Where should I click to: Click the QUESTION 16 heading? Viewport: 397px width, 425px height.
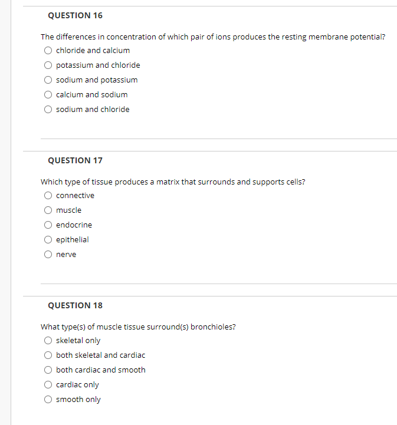(x=75, y=15)
